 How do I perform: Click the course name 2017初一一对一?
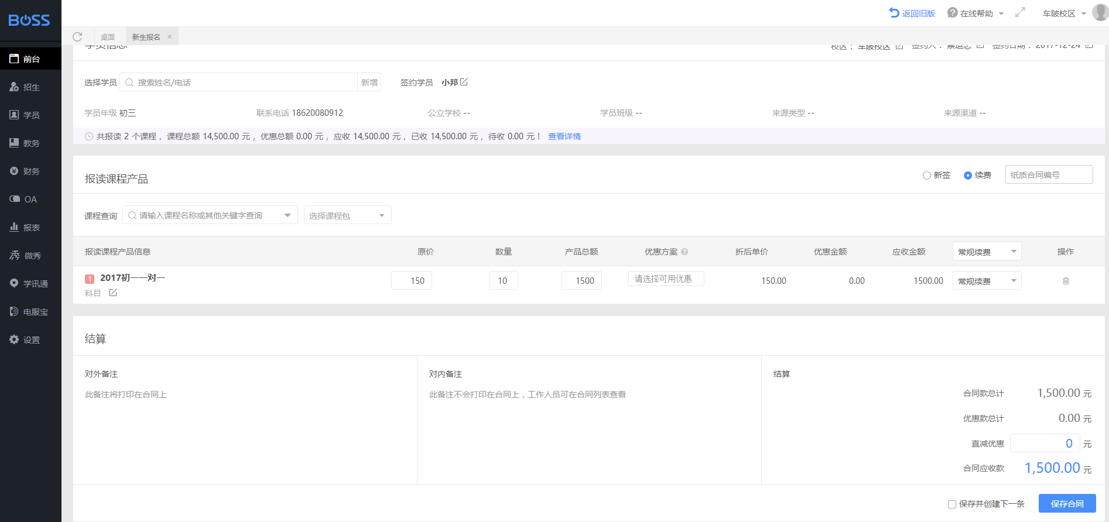pos(133,277)
